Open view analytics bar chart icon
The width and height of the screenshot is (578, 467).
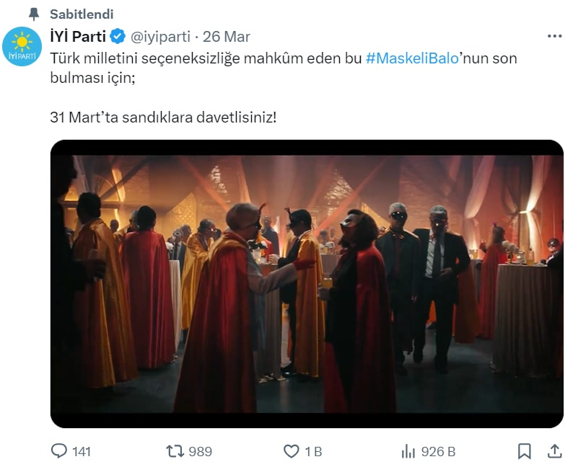(408, 451)
